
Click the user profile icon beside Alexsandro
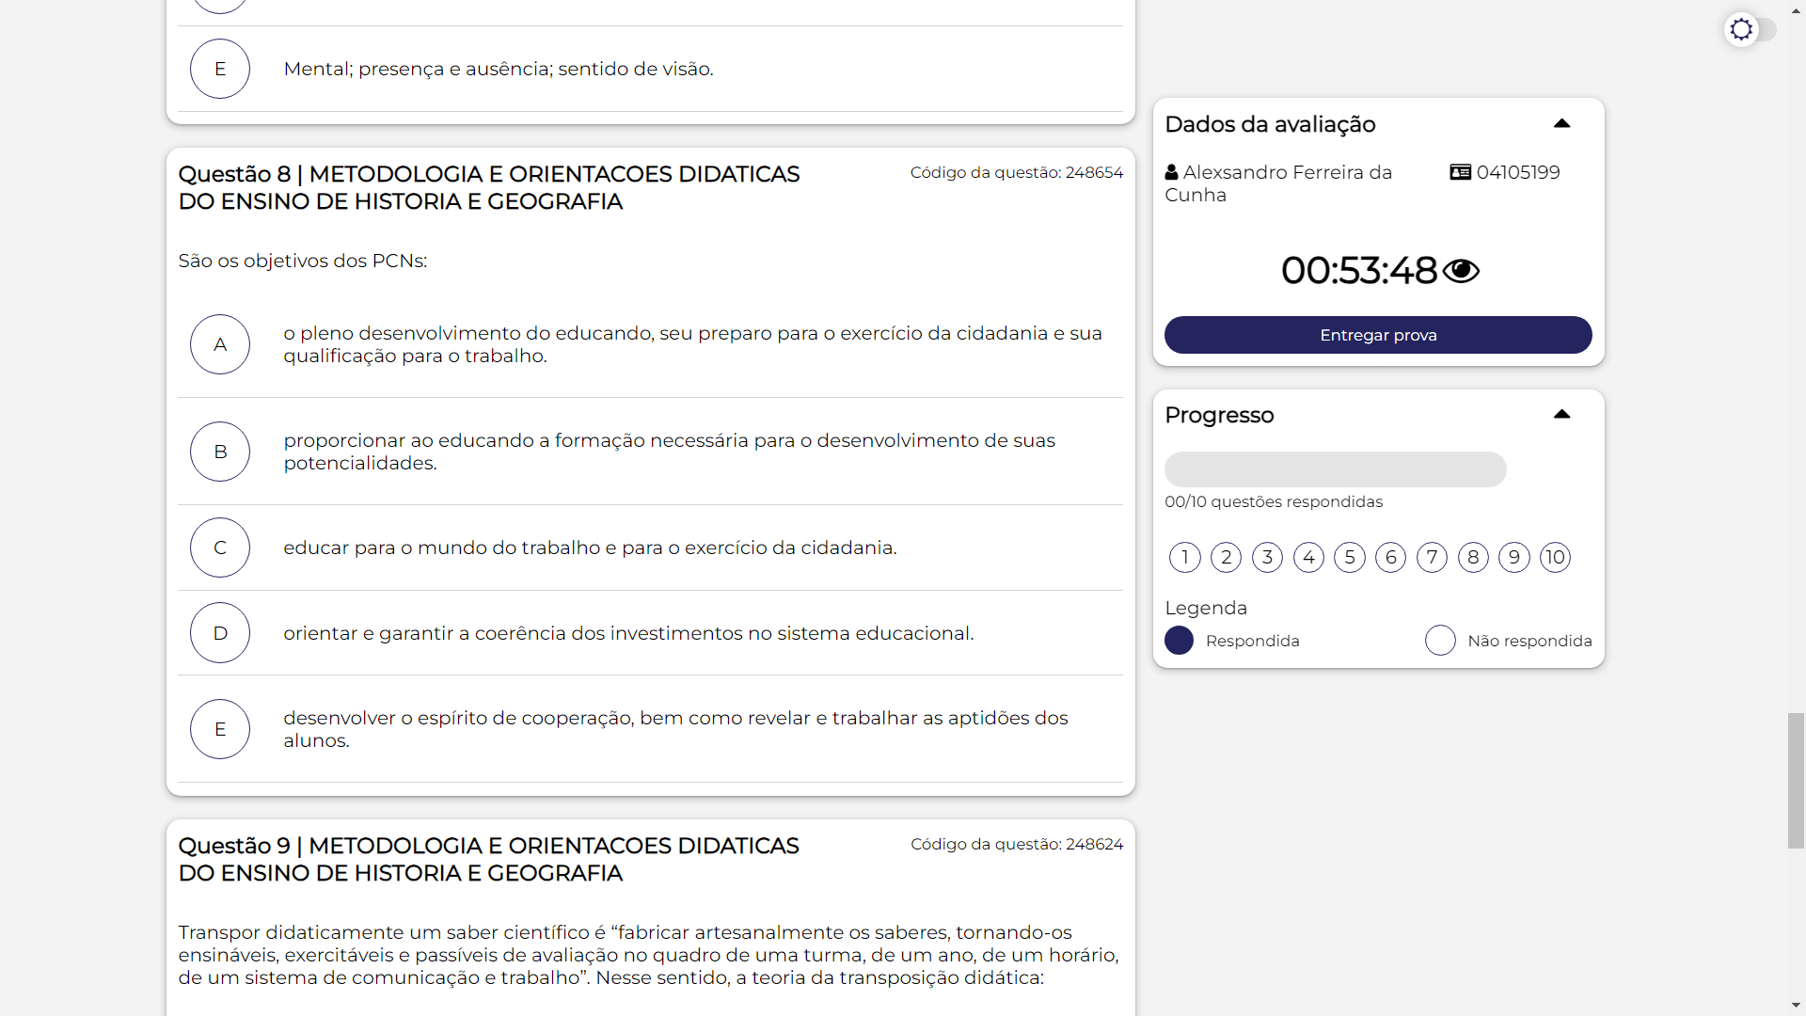click(1171, 172)
